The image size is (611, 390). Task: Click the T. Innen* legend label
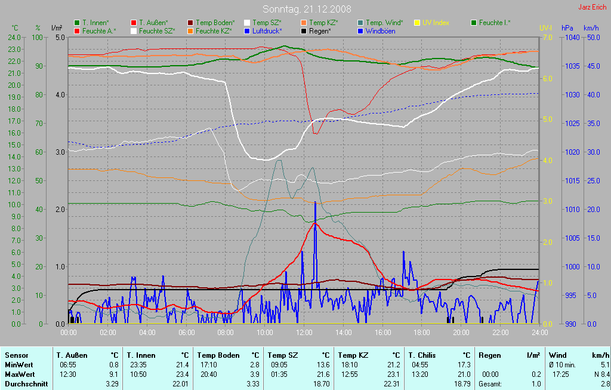coord(96,23)
